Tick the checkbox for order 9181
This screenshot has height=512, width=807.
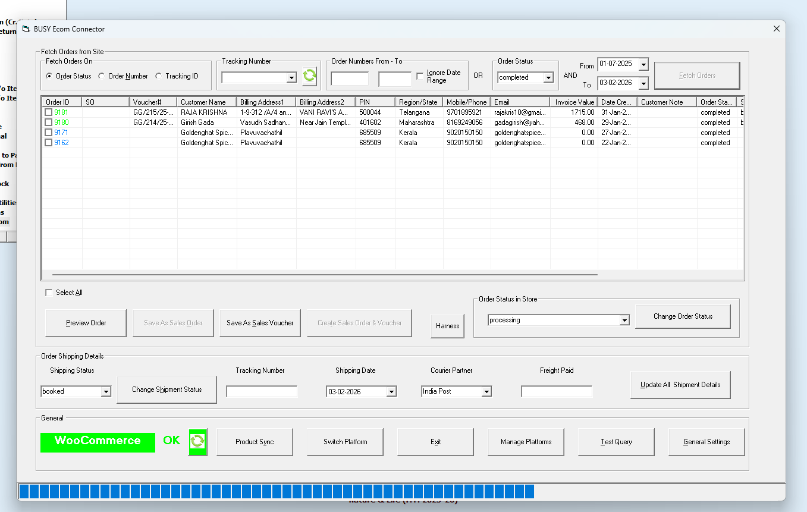coord(49,112)
